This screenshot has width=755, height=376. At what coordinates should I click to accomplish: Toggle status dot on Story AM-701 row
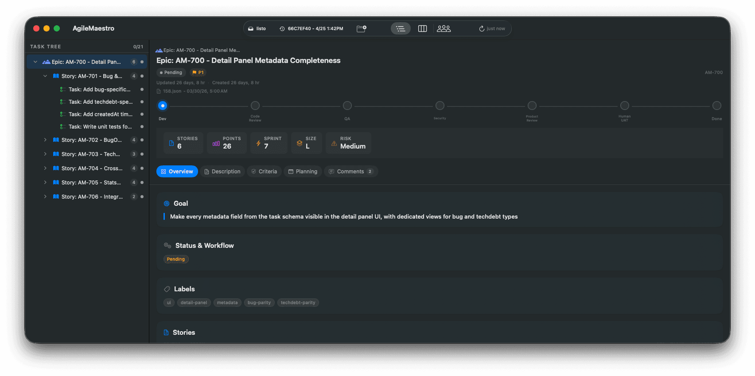[x=142, y=76]
